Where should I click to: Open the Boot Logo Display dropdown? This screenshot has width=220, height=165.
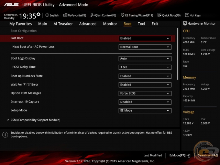tap(145, 58)
